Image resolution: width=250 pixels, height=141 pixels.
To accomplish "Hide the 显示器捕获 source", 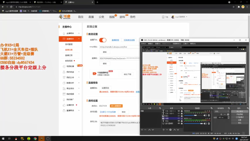I will point(179,123).
